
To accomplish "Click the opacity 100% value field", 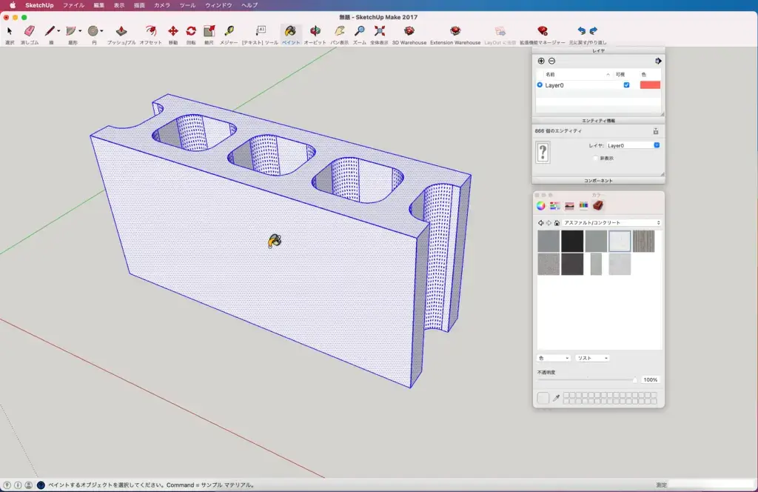I will 650,380.
